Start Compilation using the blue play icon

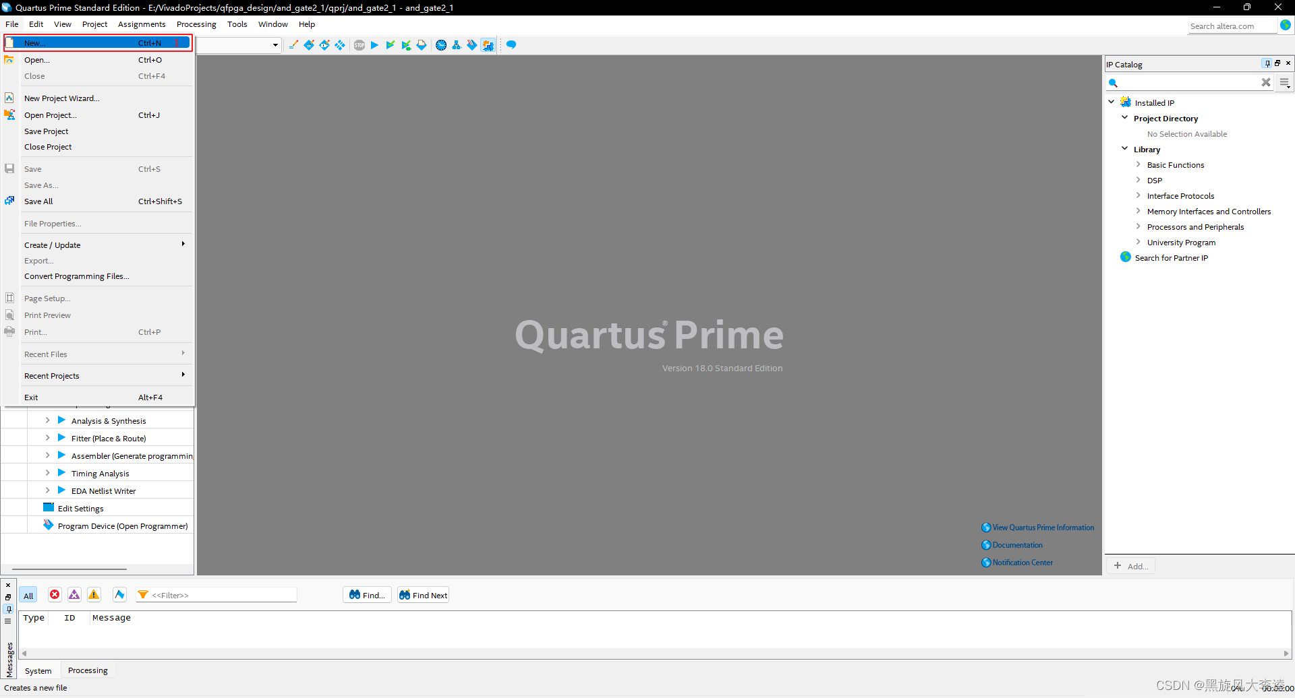[374, 45]
